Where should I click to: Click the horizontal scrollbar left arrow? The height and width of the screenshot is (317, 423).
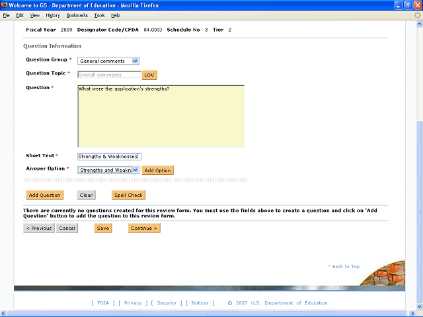click(x=3, y=314)
